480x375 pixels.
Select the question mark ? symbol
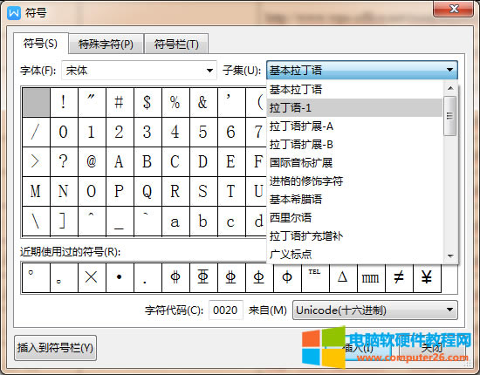(64, 161)
